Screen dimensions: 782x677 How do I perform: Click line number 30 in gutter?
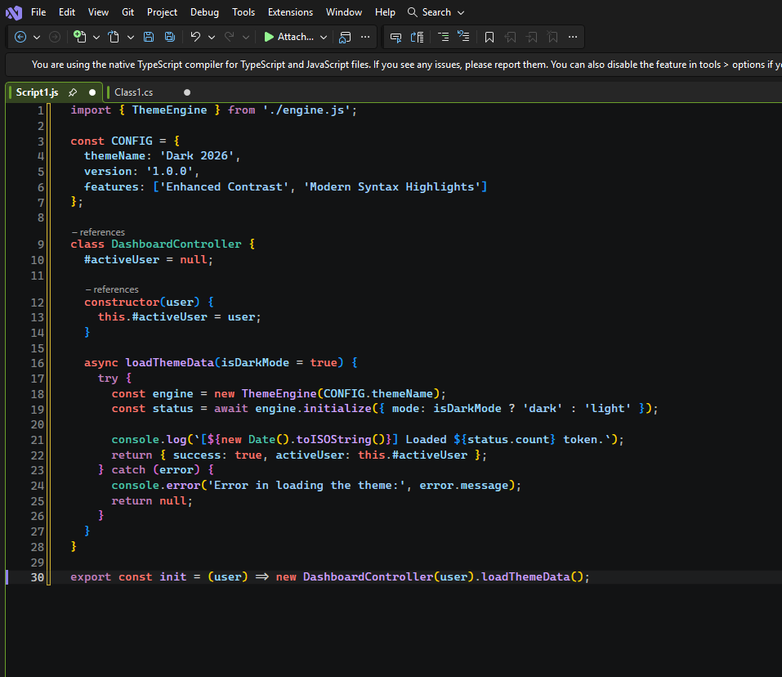coord(38,577)
